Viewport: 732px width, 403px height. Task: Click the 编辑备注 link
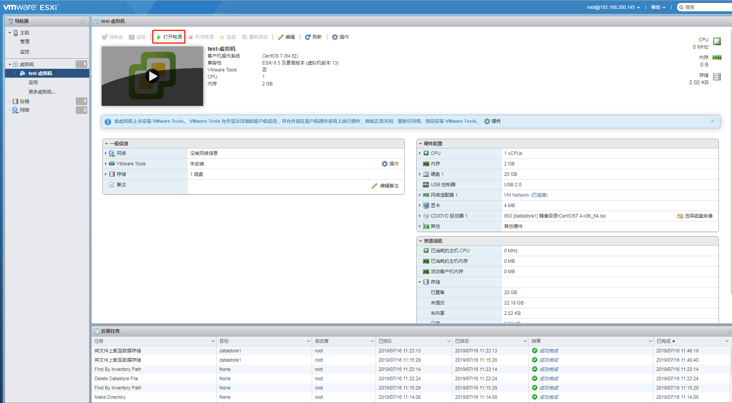point(389,186)
